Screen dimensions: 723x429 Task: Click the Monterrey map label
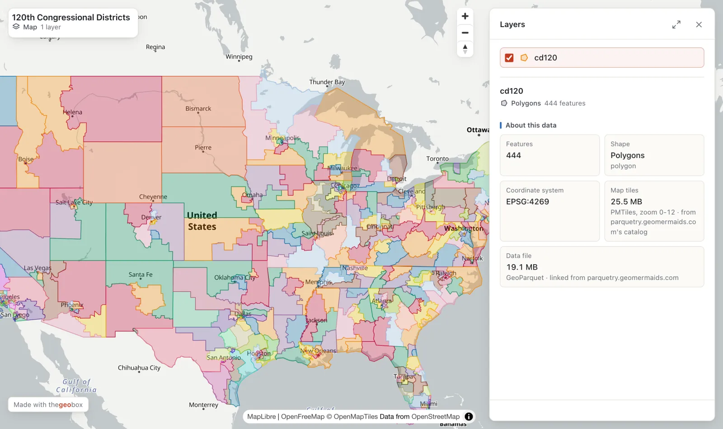[203, 405]
